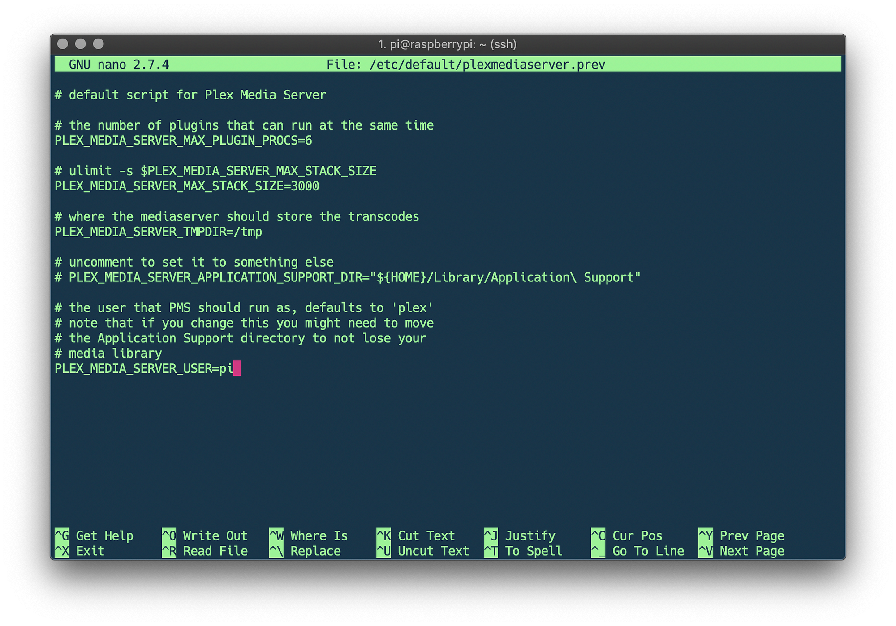Click the ^\ Replace shortcut
The width and height of the screenshot is (896, 626).
305,551
